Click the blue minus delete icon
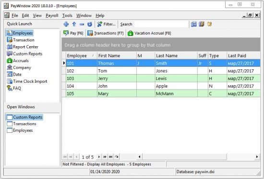 coord(82,24)
